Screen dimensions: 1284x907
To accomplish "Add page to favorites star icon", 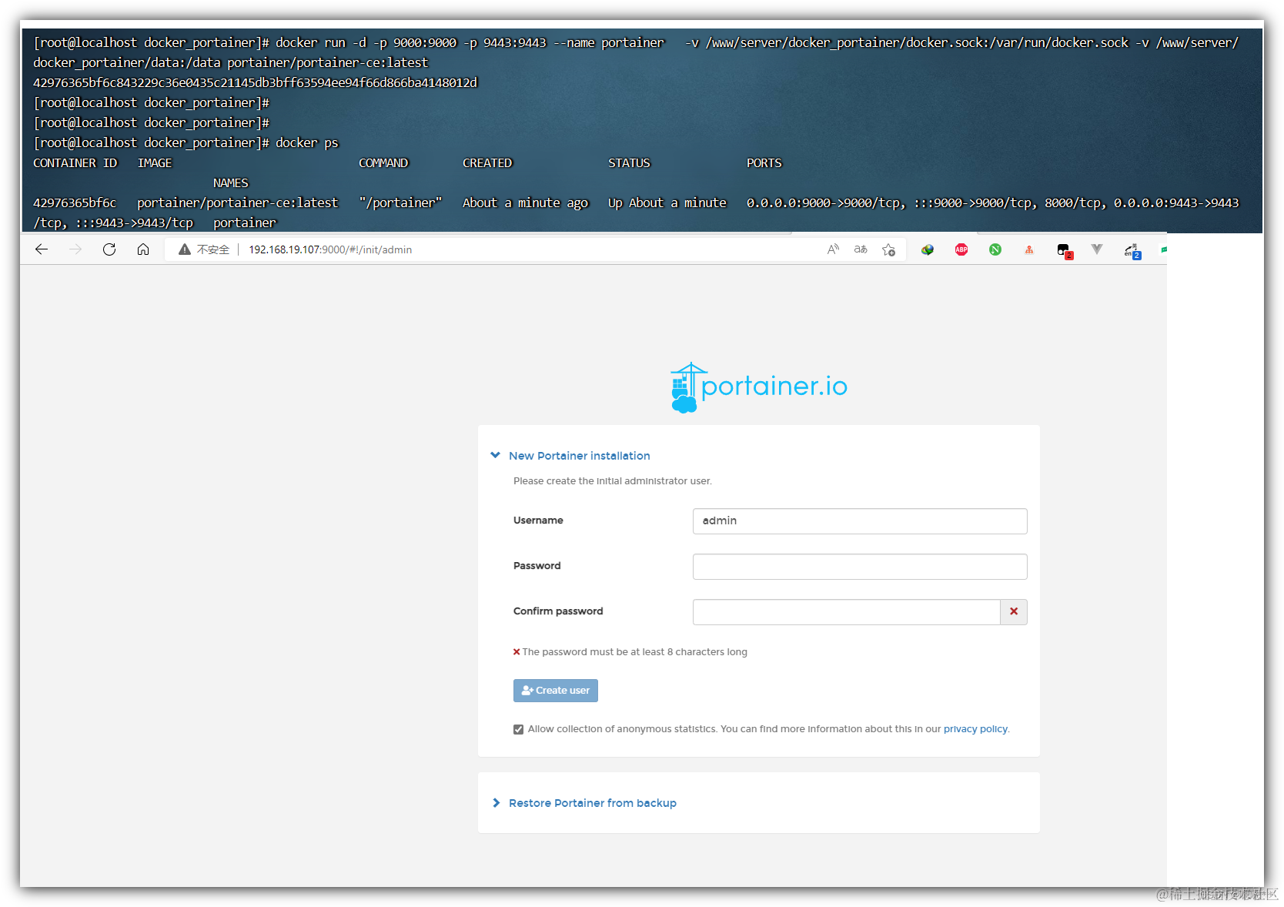I will click(888, 249).
